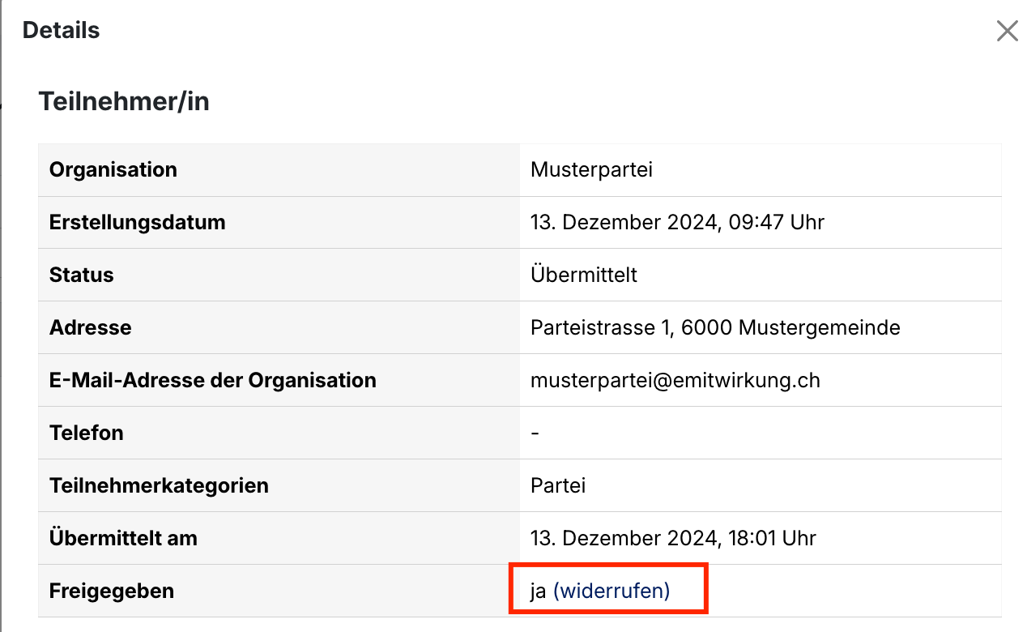Click the Freigegeben row label

pyautogui.click(x=112, y=591)
